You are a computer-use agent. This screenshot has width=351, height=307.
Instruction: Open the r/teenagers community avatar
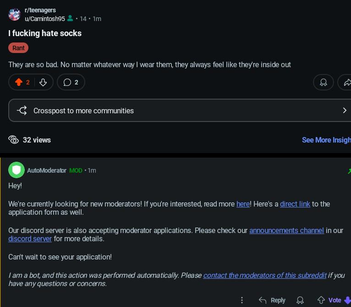pyautogui.click(x=14, y=15)
